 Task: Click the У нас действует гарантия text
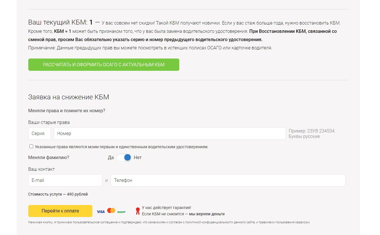pos(166,208)
